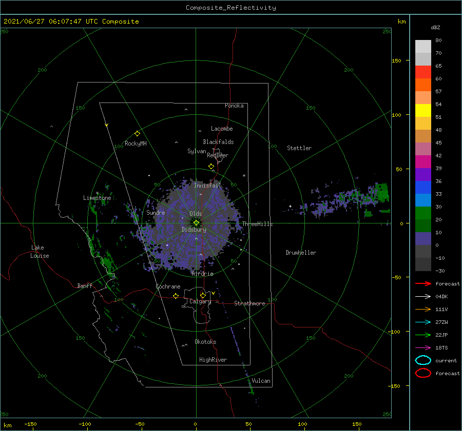This screenshot has width=462, height=431.
Task: Click the magenta 18TS arrow in legend
Action: pyautogui.click(x=423, y=348)
